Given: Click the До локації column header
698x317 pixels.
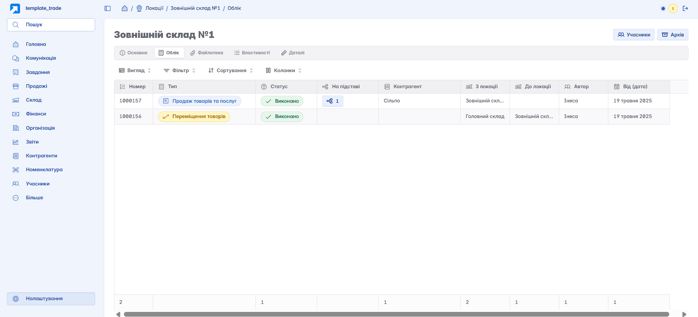Looking at the screenshot, I should click(x=534, y=87).
